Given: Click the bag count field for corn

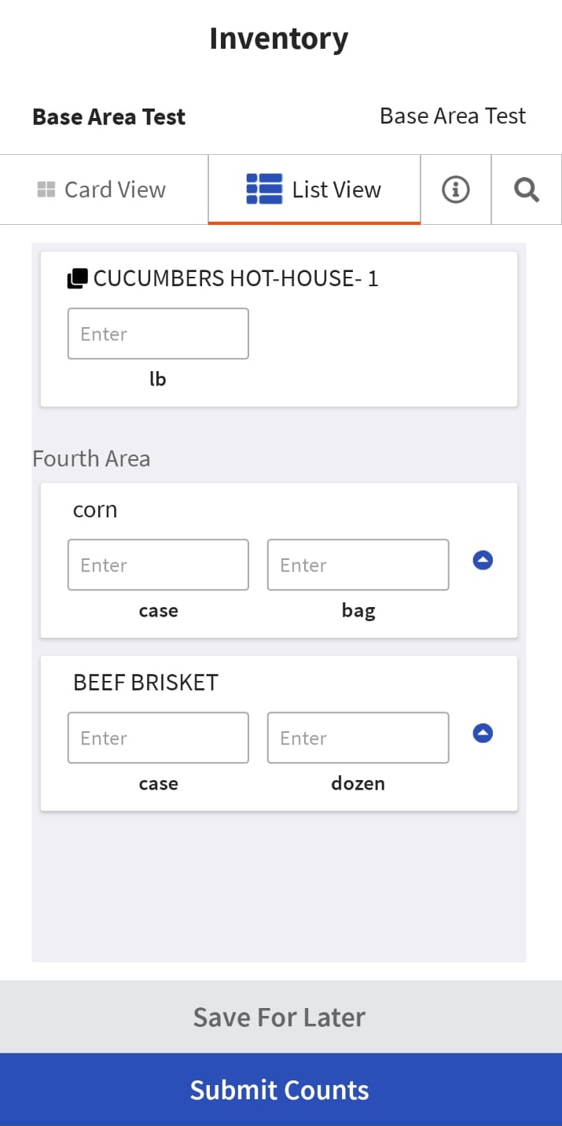Looking at the screenshot, I should coord(358,565).
